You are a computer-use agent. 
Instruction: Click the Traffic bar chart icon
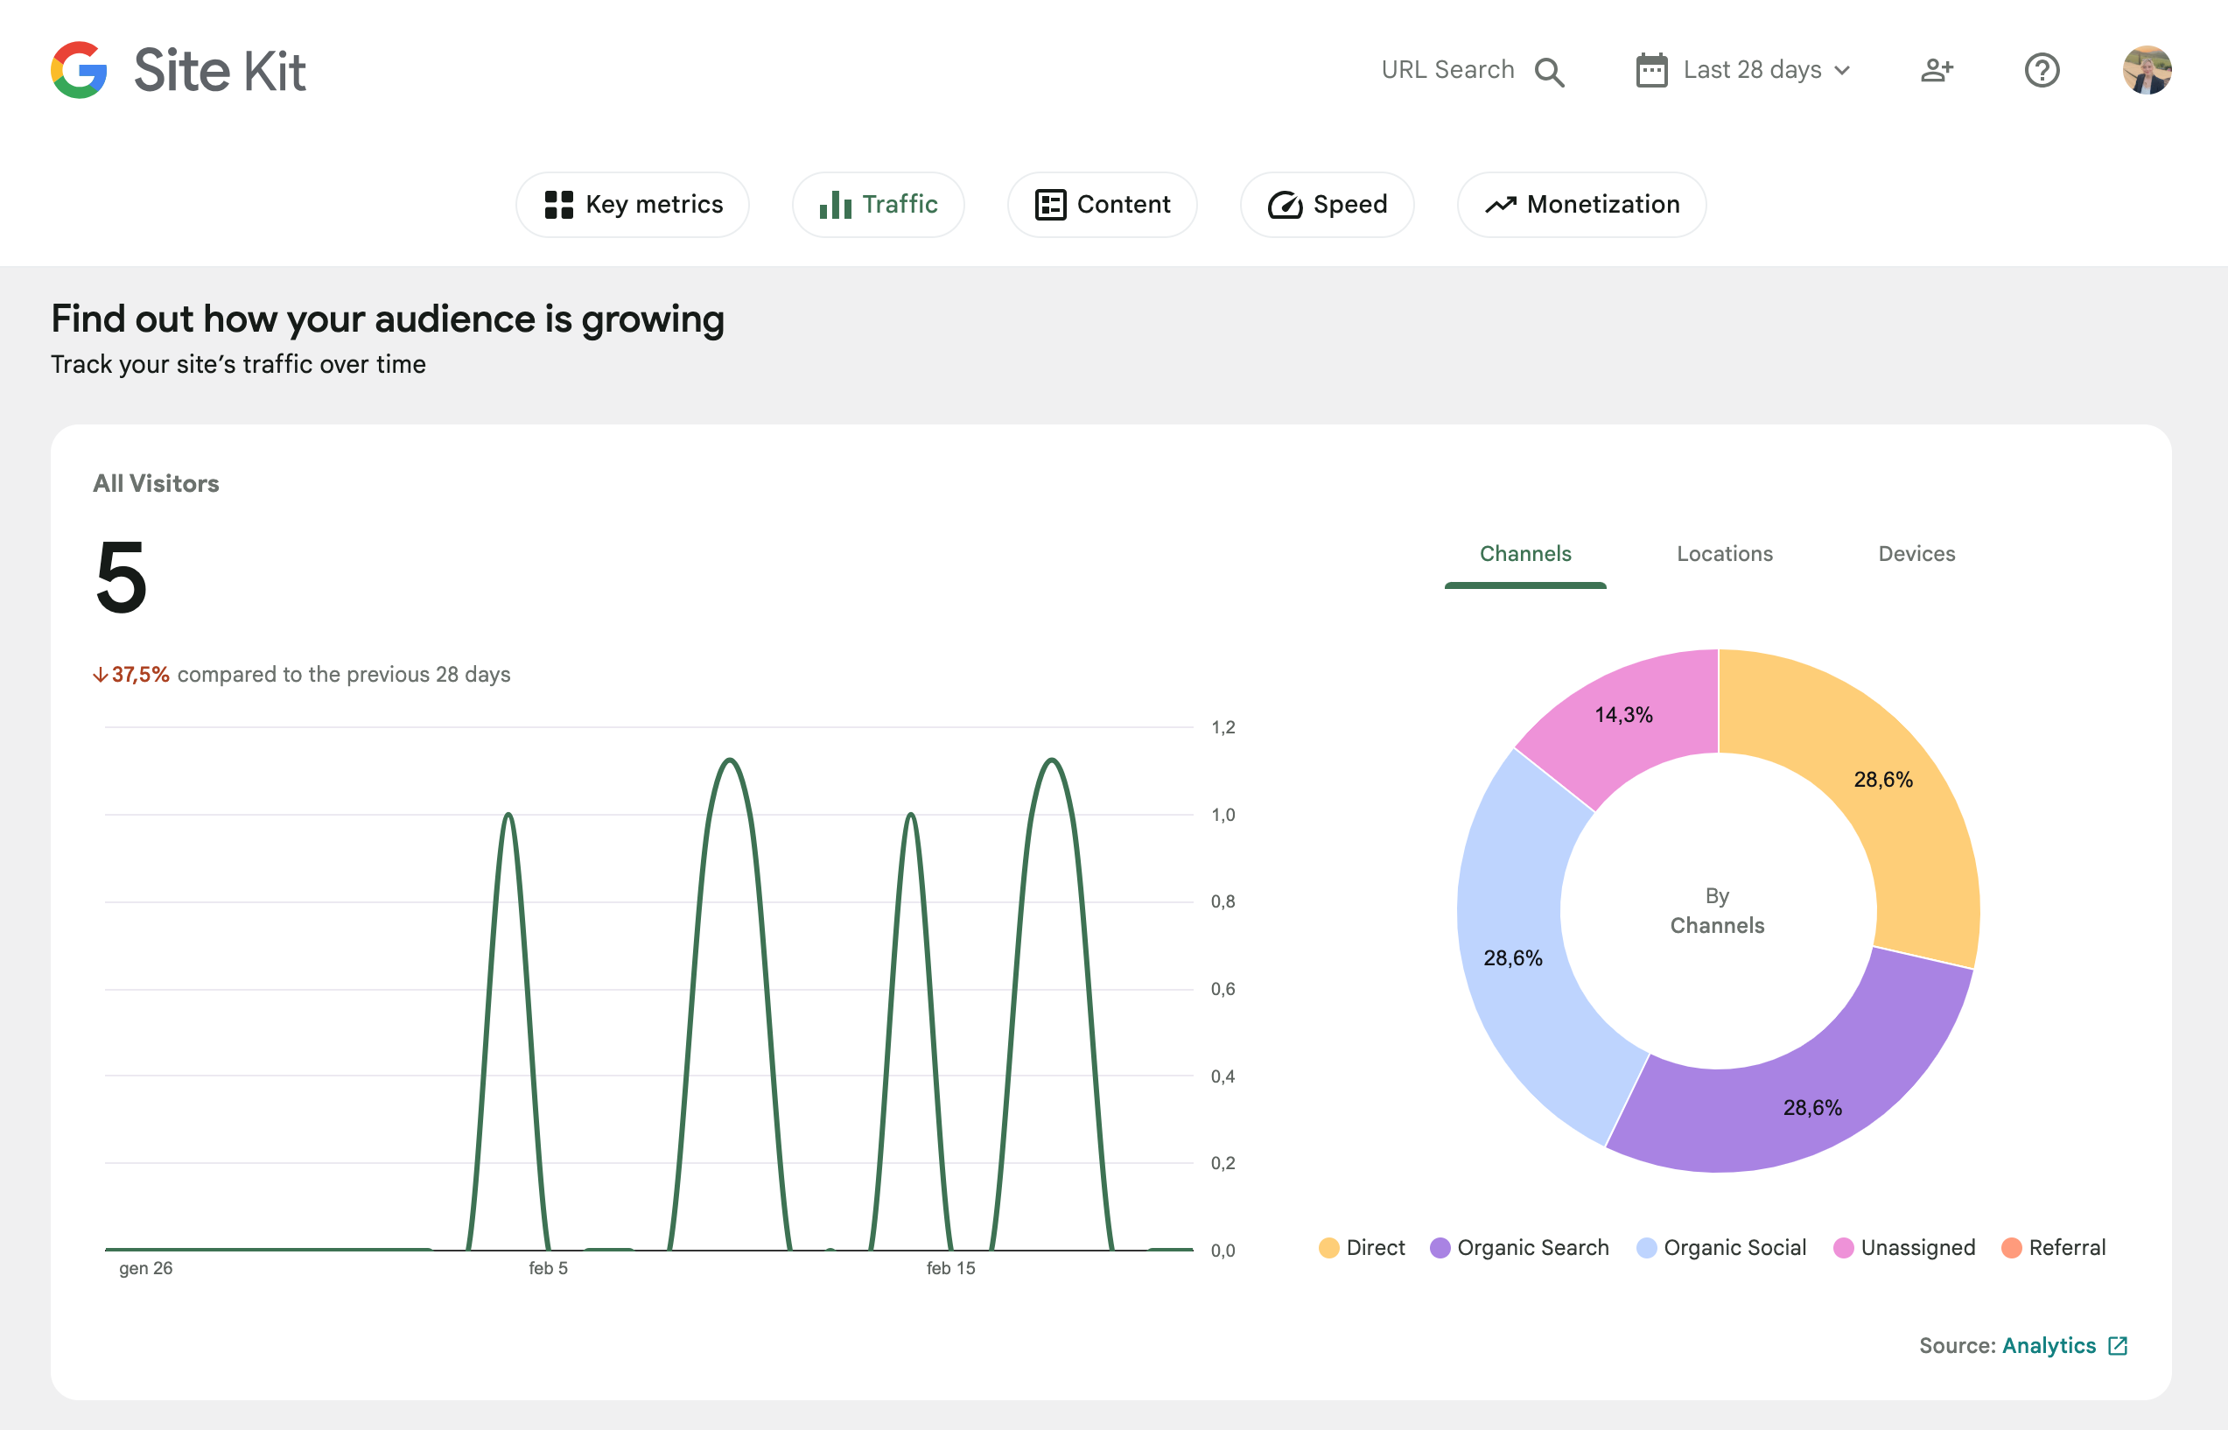coord(836,204)
